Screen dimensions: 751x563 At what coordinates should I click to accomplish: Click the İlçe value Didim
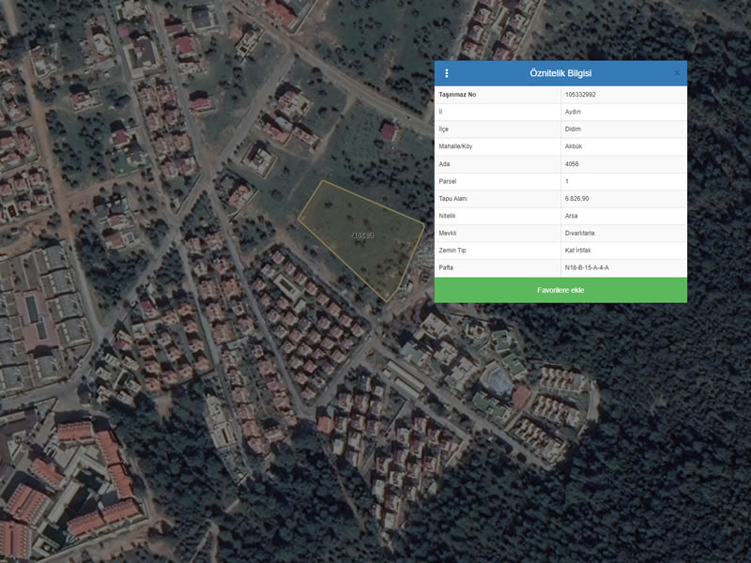(573, 129)
